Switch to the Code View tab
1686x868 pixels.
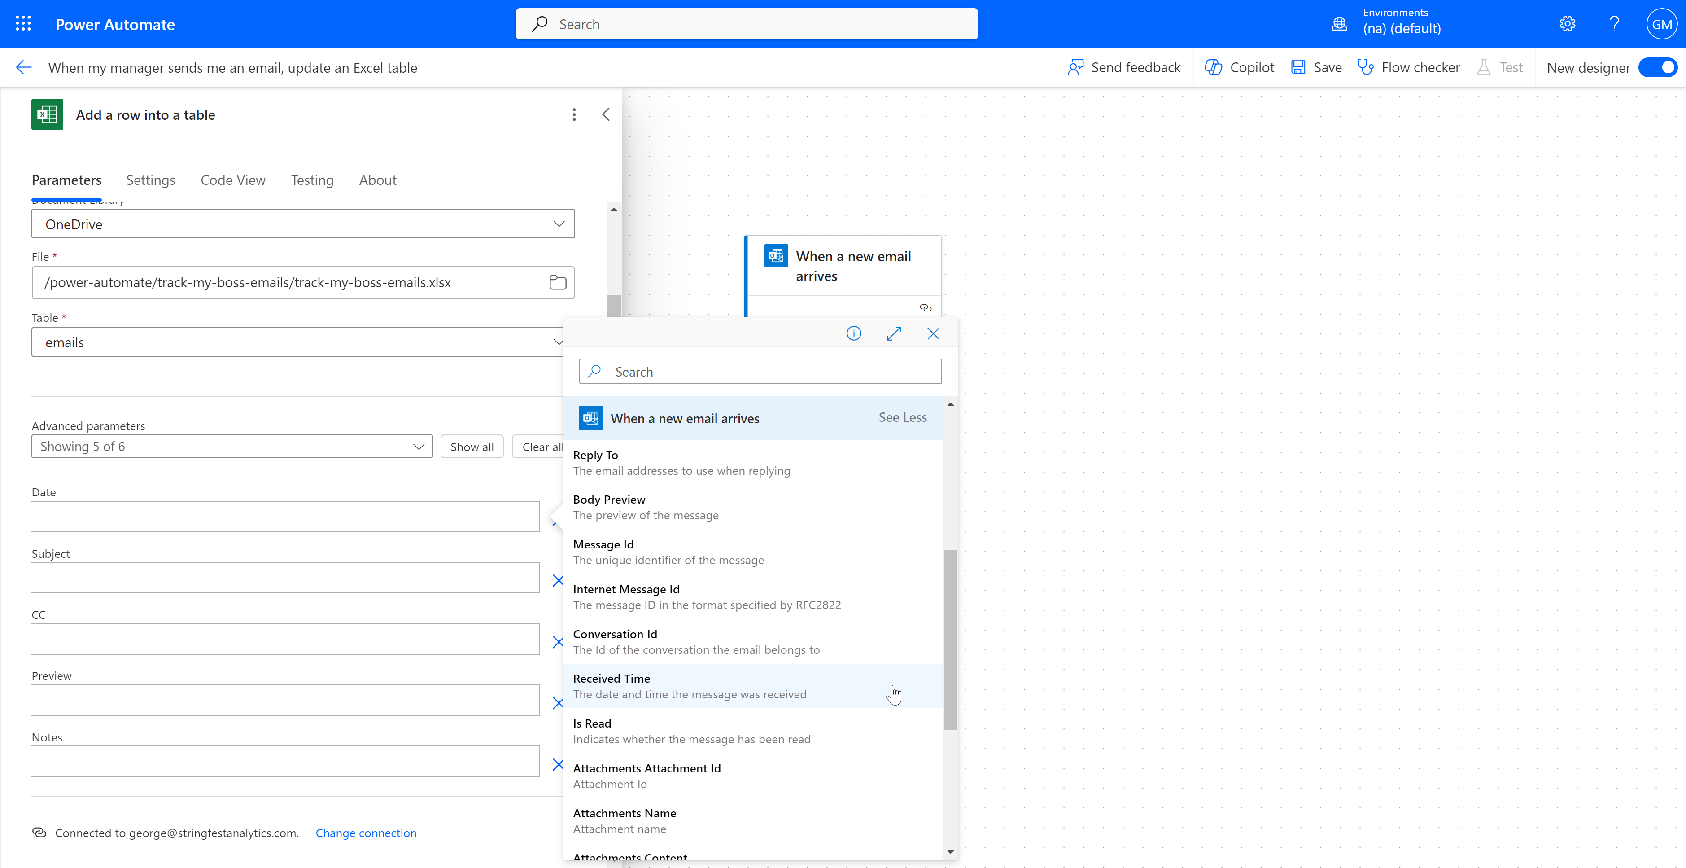coord(233,180)
